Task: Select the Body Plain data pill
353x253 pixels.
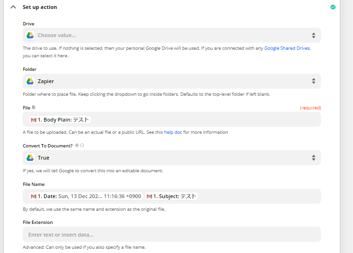Action: (x=60, y=120)
